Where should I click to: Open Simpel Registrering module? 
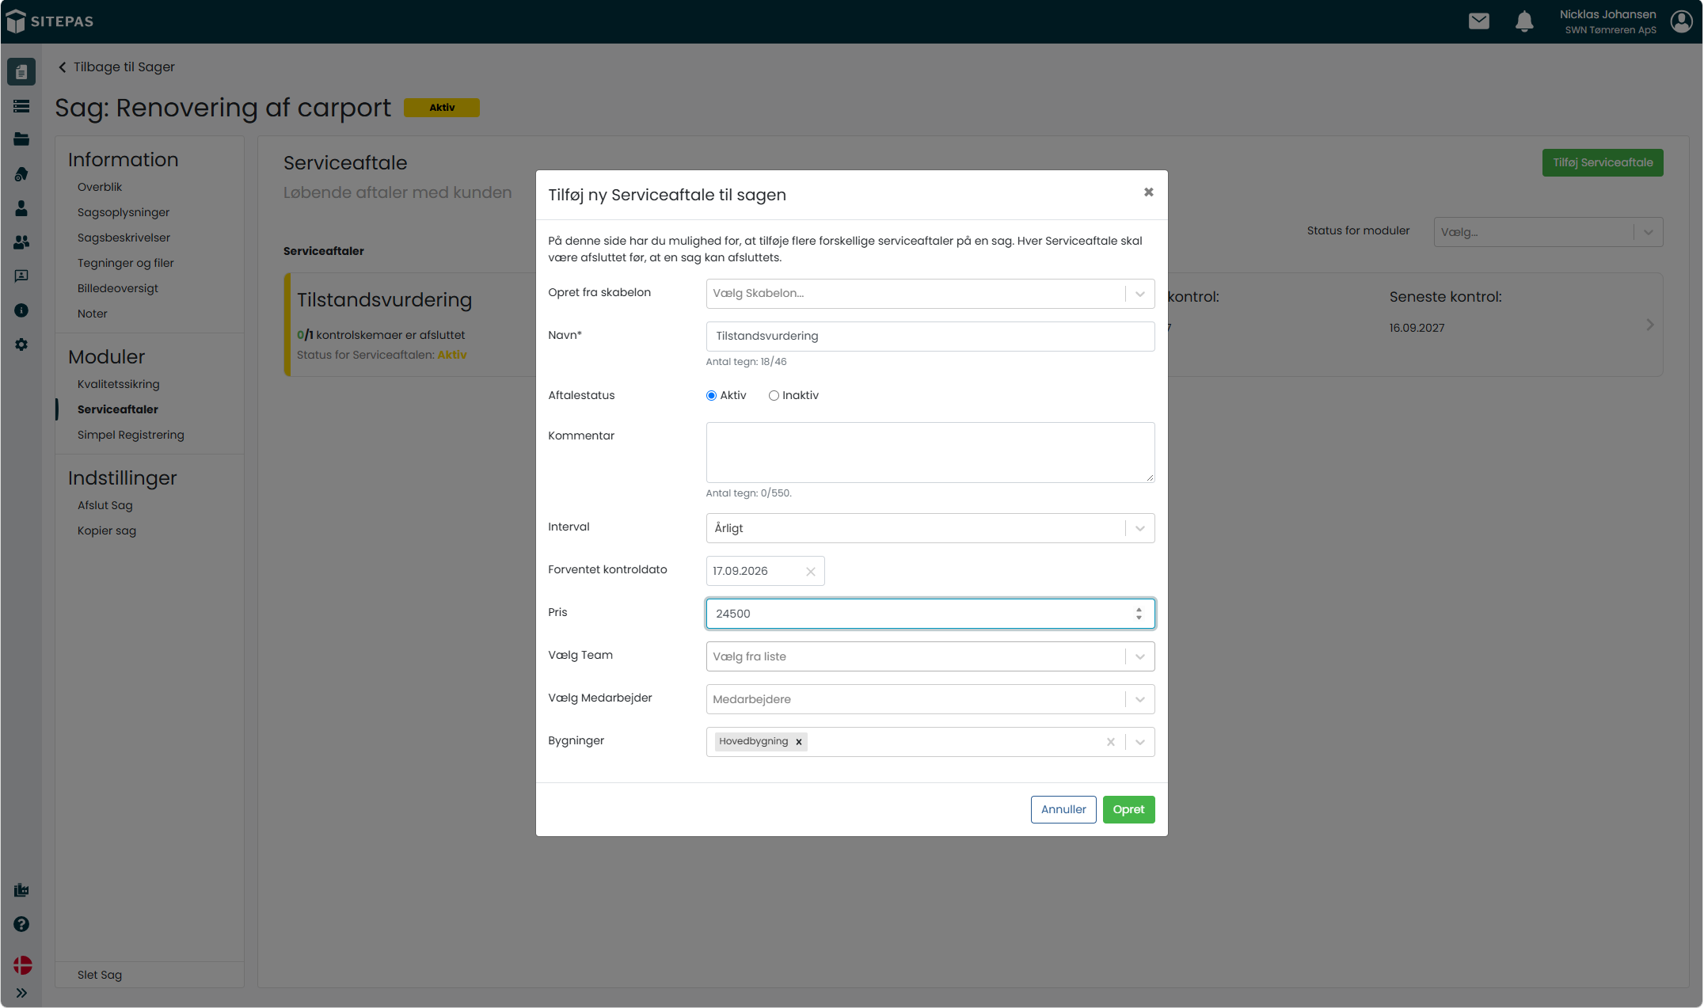[131, 435]
